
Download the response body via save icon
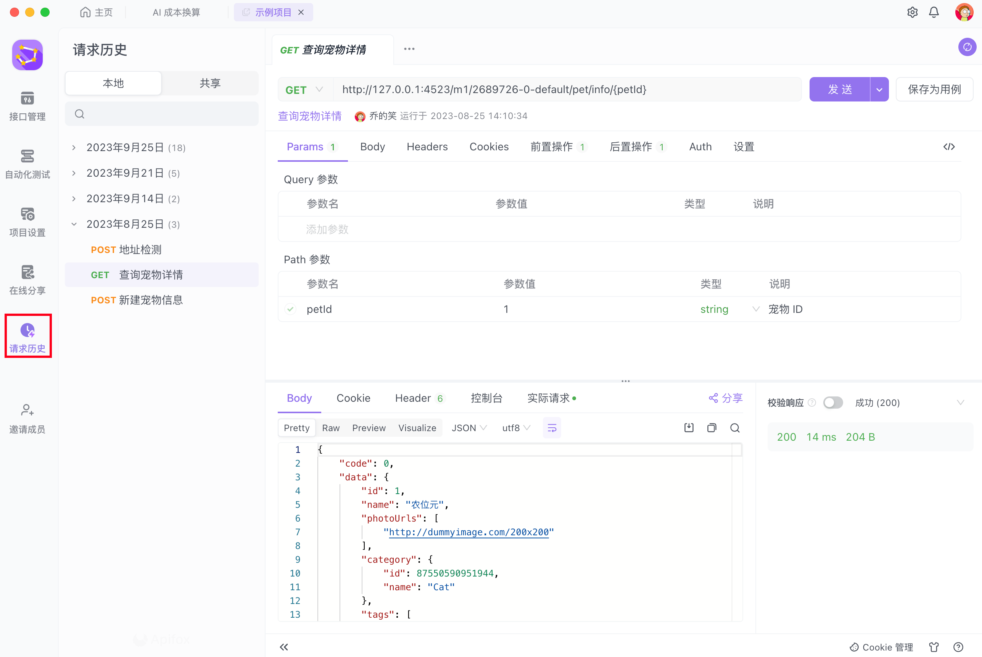[689, 428]
